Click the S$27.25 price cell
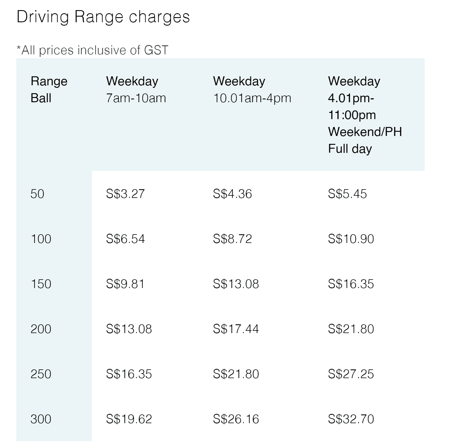This screenshot has height=444, width=461. 351,374
